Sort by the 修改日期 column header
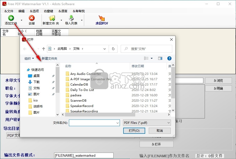 (138, 66)
